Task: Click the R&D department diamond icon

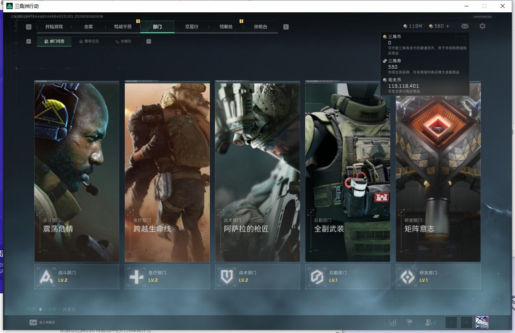Action: 408,277
